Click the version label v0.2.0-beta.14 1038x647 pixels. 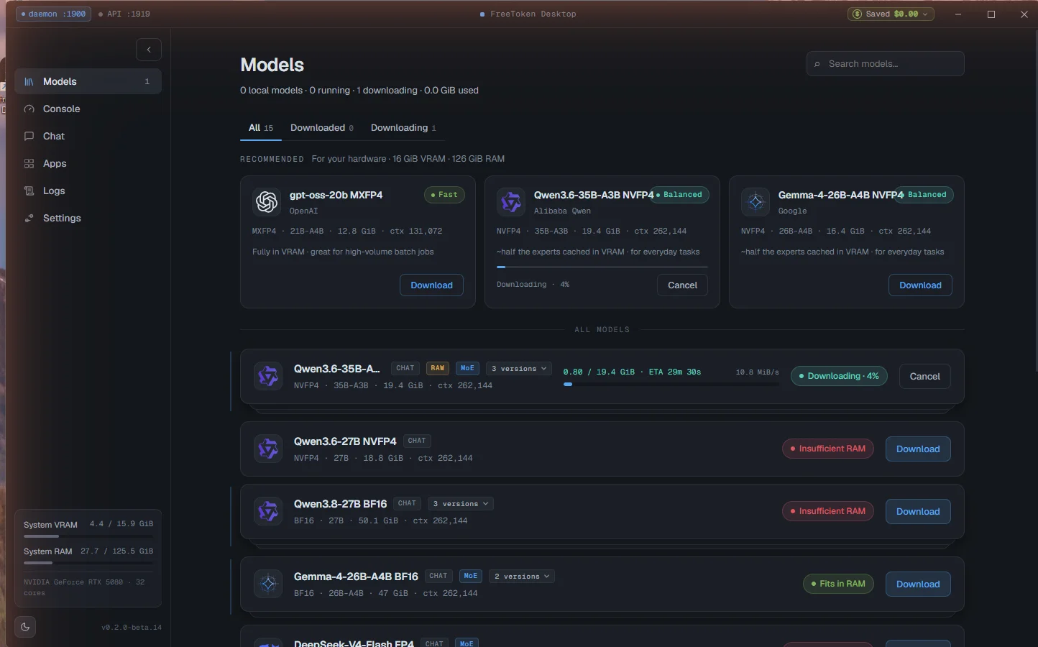(132, 628)
